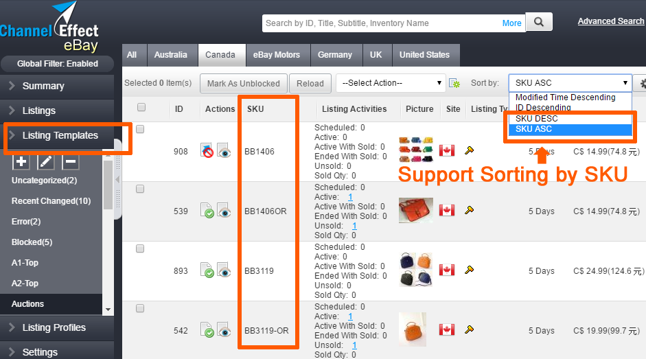
Task: Click the eye preview icon for ID 893
Action: pyautogui.click(x=224, y=270)
